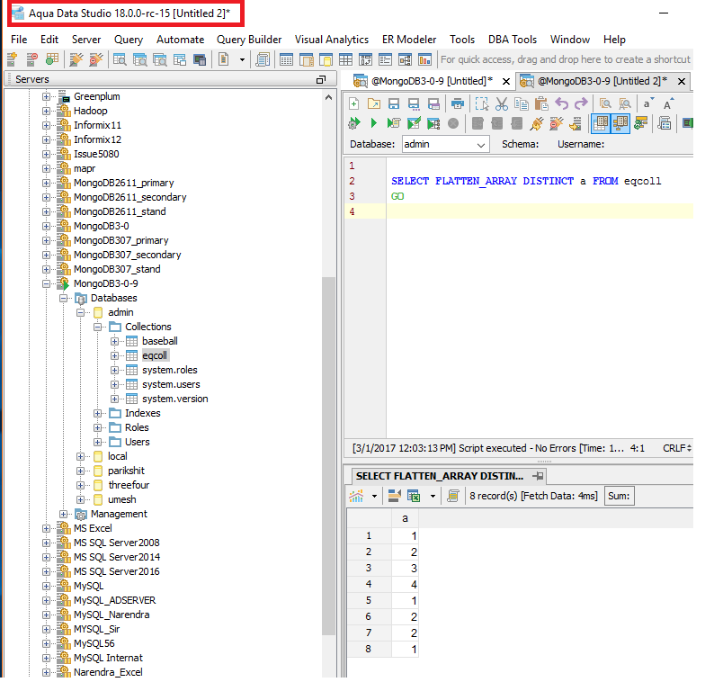The image size is (714, 691).
Task: Click the server tree vertical scrollbar thumb
Action: 328,455
